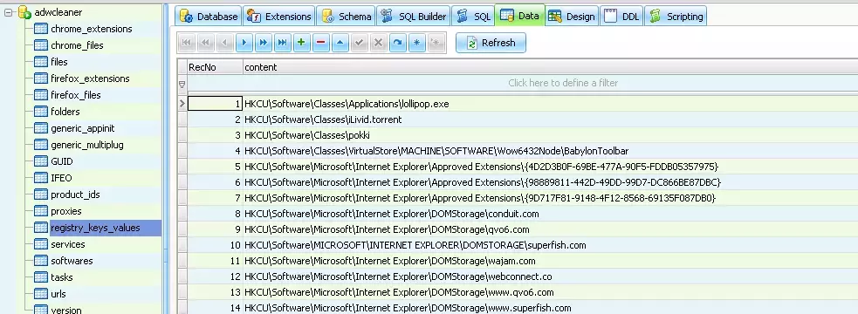Screen dimensions: 858x314
Task: Click table icon next to tasks
Action: pyautogui.click(x=41, y=277)
